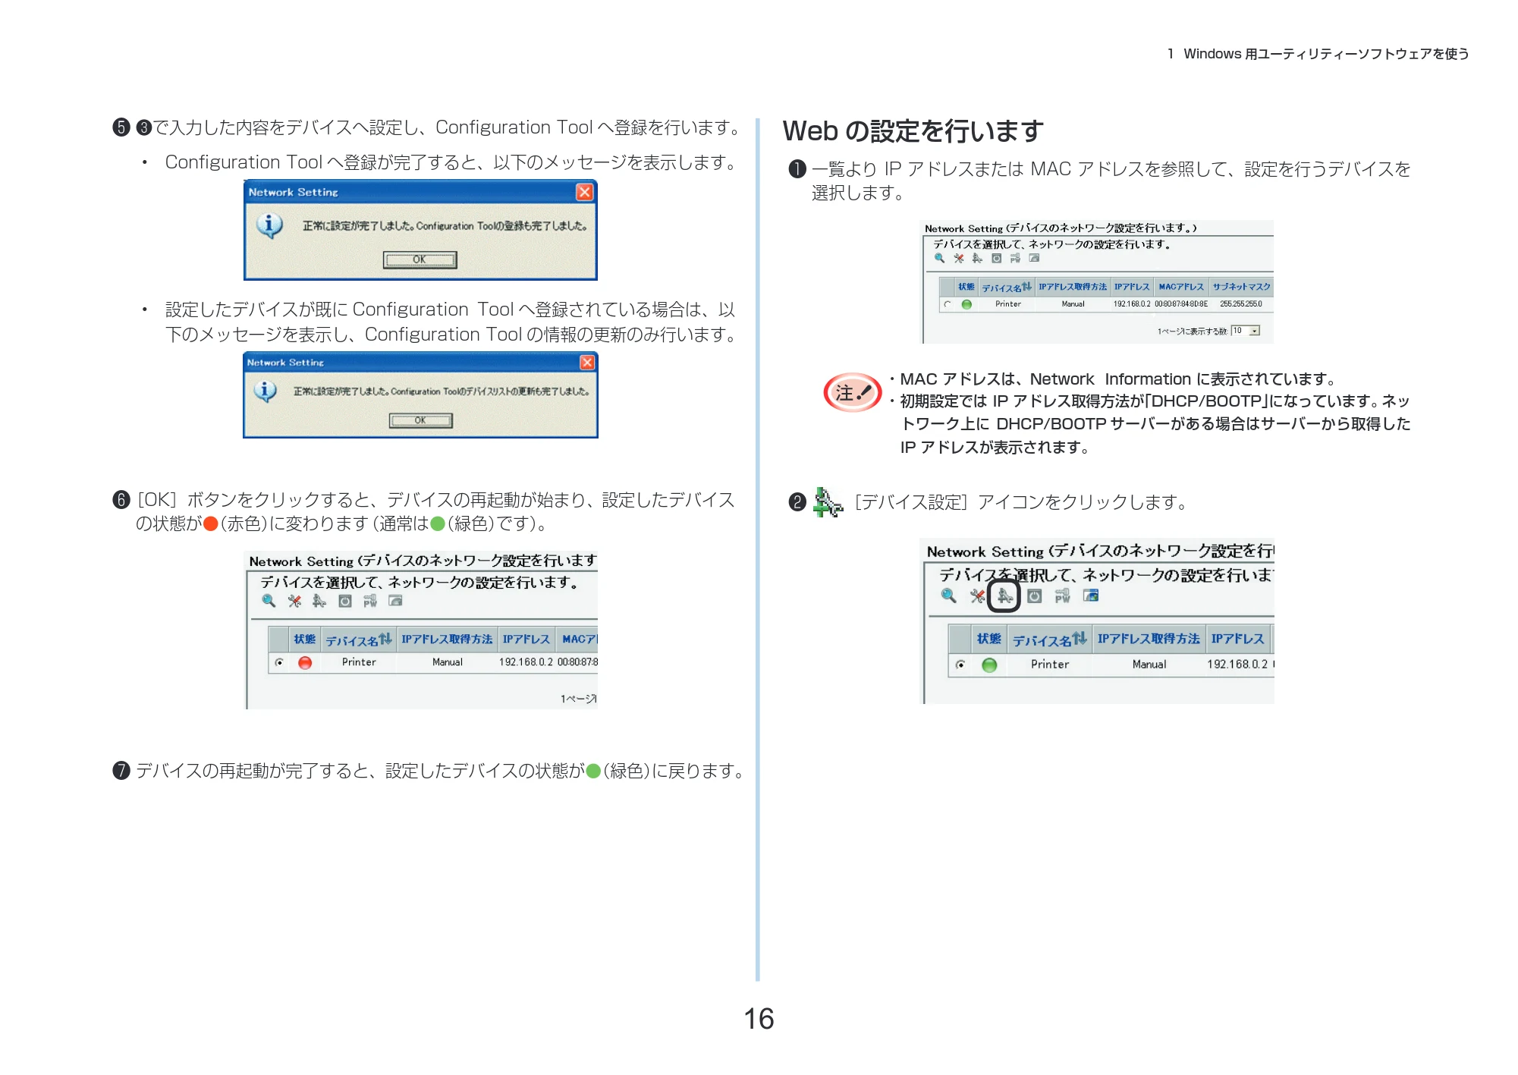Click the magnifier icon in the subnet-mask panel toolbar
This screenshot has height=1075, width=1518.
[939, 258]
